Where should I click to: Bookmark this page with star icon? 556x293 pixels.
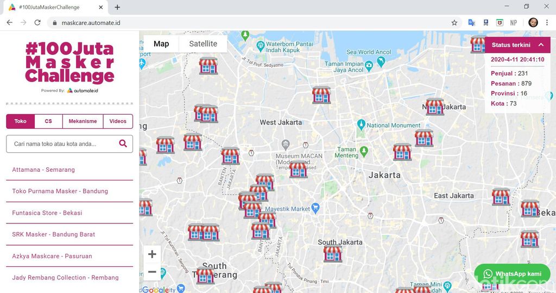pyautogui.click(x=454, y=23)
